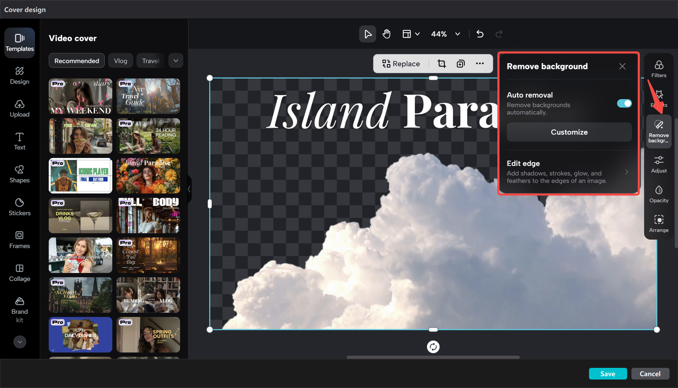Save the cover design

coord(608,373)
